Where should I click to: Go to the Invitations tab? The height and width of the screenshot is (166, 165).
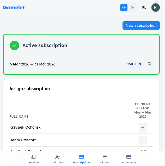[58, 159]
